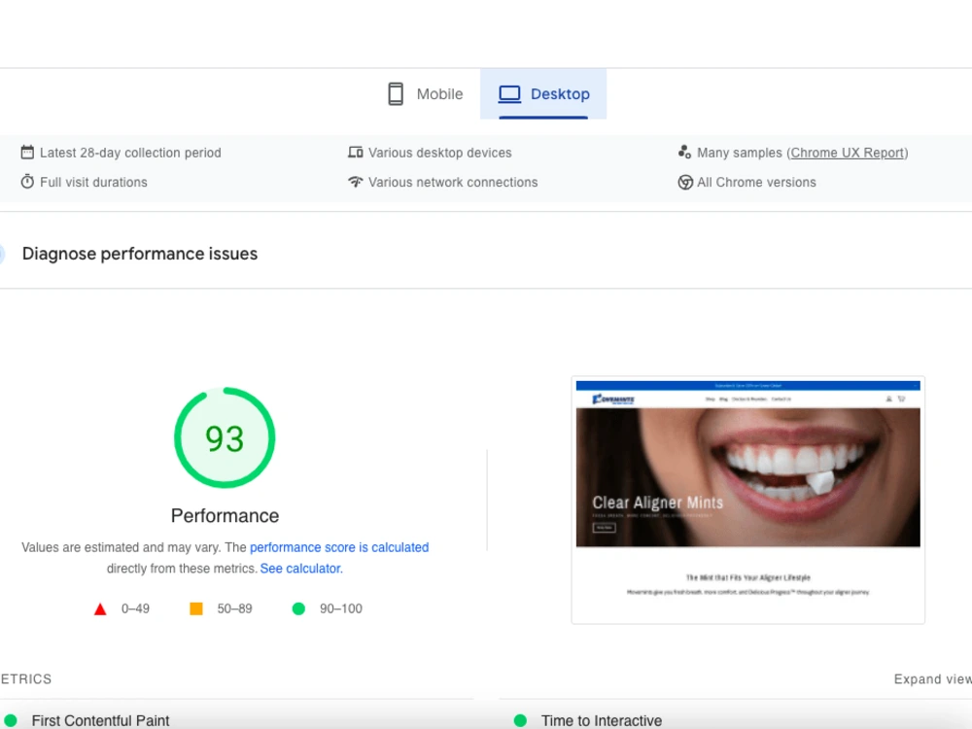The image size is (972, 729).
Task: Click the orange square 50–89 legend icon
Action: 196,608
